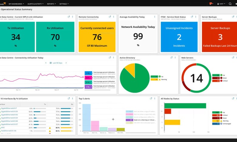Pop out the Server Backups widget
This screenshot has height=142, width=237.
click(x=233, y=17)
